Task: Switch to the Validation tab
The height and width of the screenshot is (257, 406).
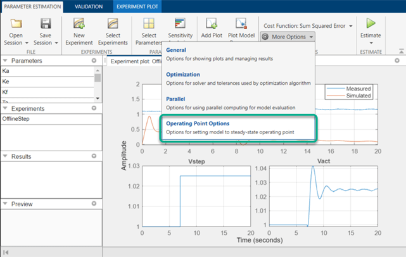Action: click(x=89, y=7)
